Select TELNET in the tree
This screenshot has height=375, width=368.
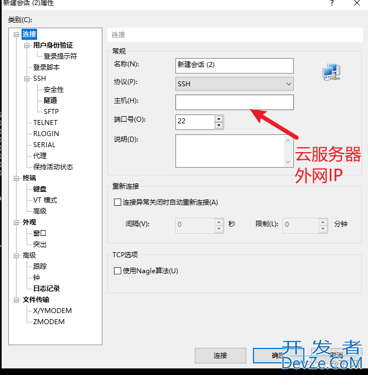pos(45,123)
